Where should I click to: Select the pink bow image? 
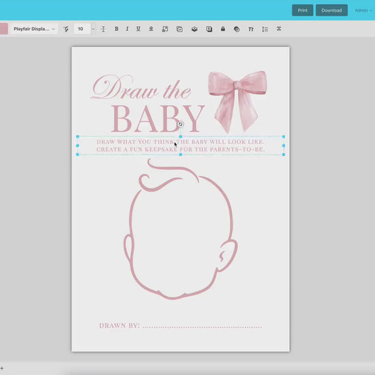pos(237,102)
